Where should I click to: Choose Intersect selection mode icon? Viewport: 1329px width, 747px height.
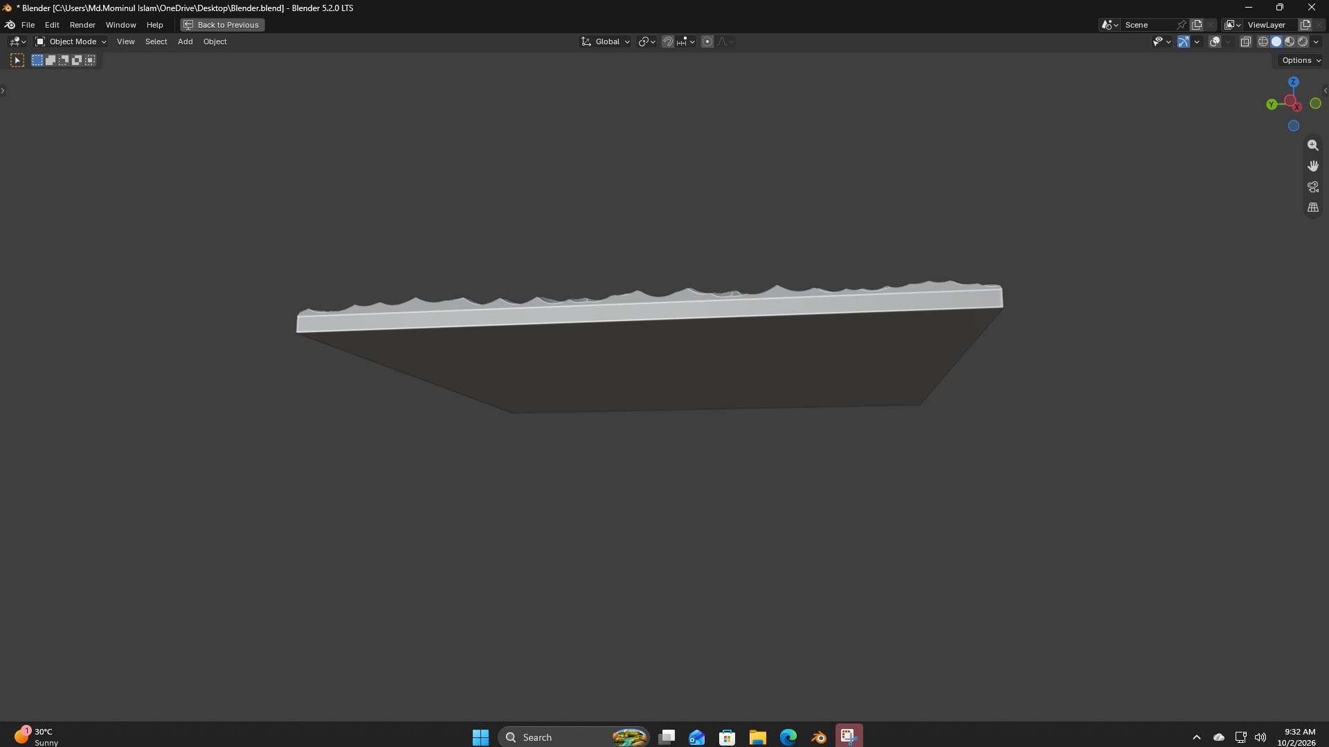(90, 61)
